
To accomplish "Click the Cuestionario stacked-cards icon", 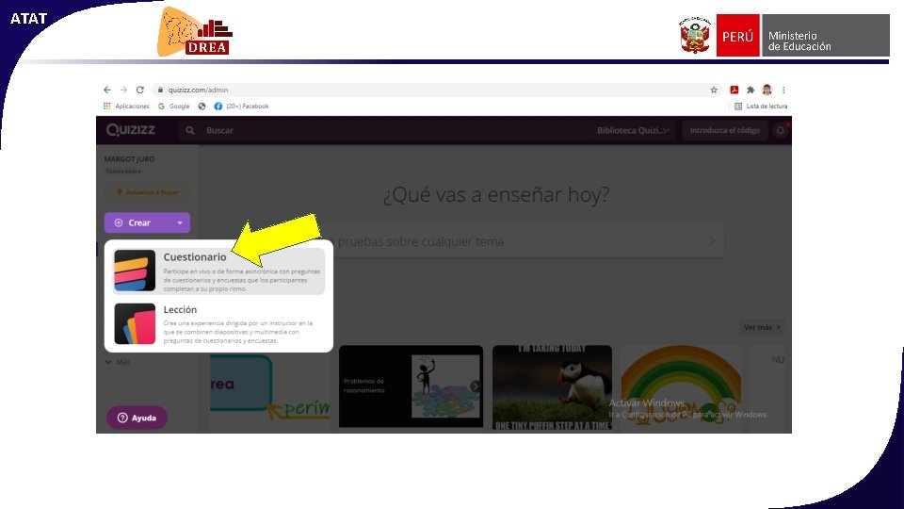I will point(135,271).
